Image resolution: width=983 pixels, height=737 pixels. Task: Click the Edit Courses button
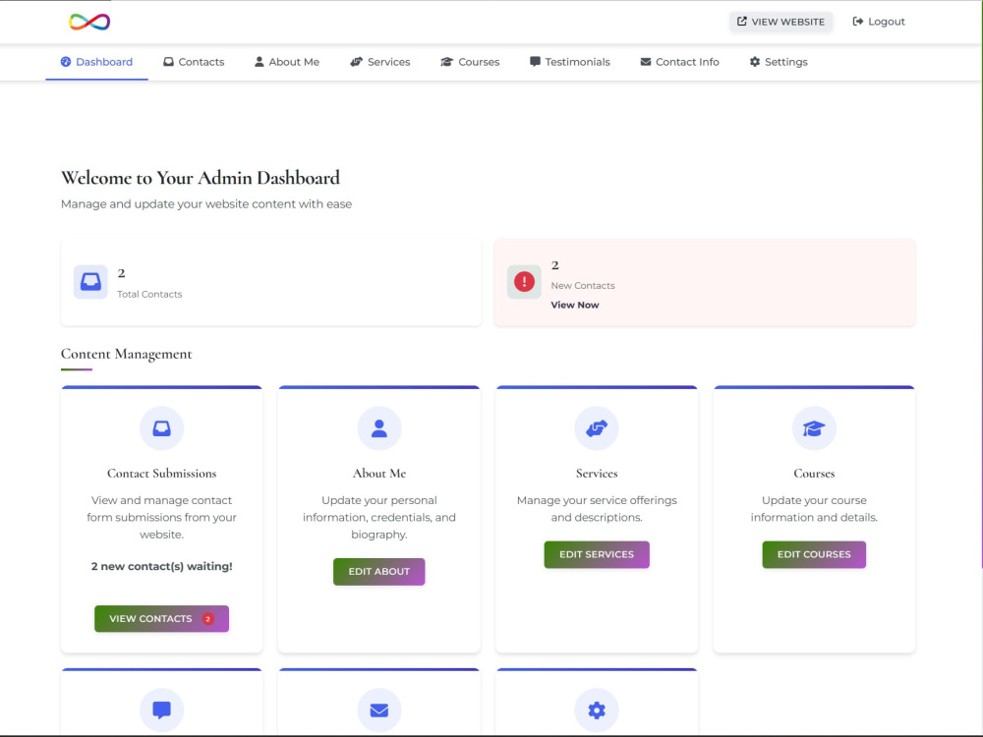click(814, 554)
